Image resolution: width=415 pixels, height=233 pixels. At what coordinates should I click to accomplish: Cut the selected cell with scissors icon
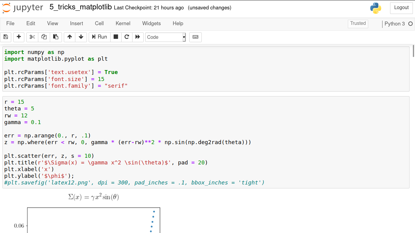(x=32, y=37)
